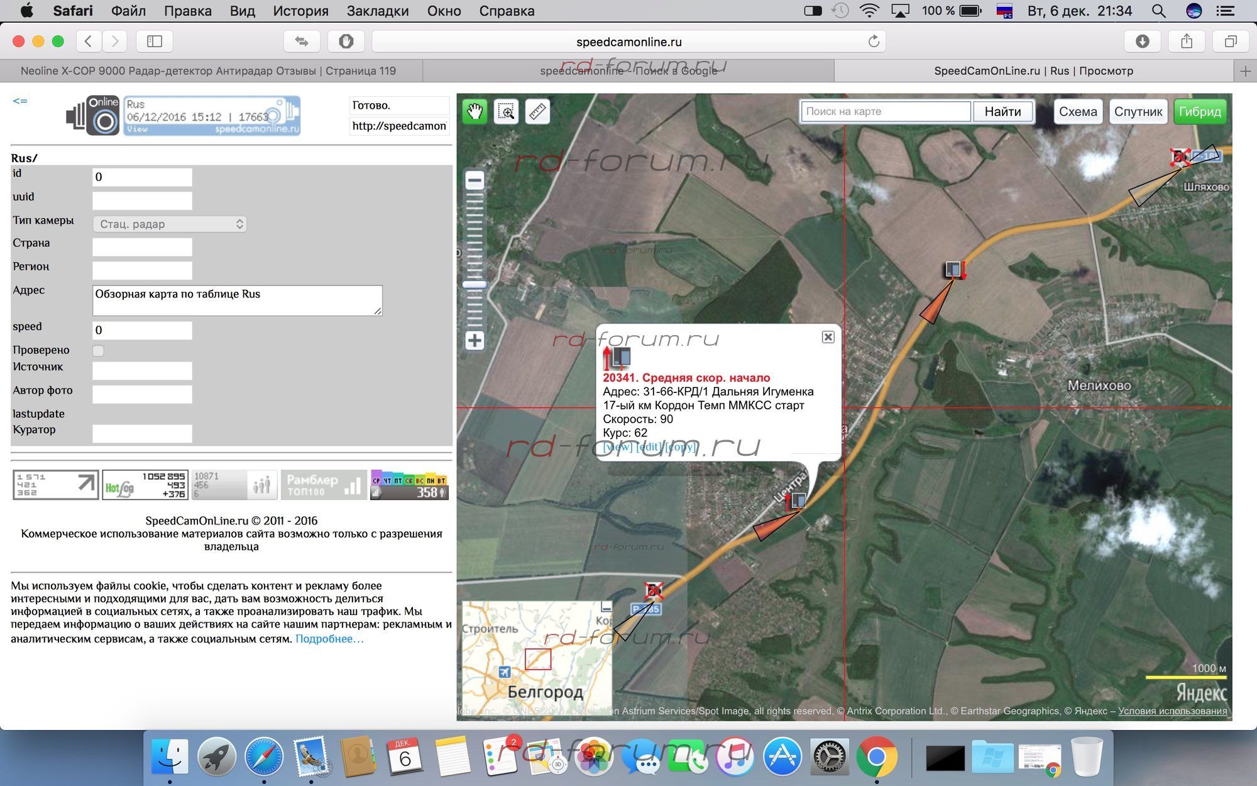Switch map to Схема view
Screen dimensions: 1257x786
click(x=1078, y=112)
